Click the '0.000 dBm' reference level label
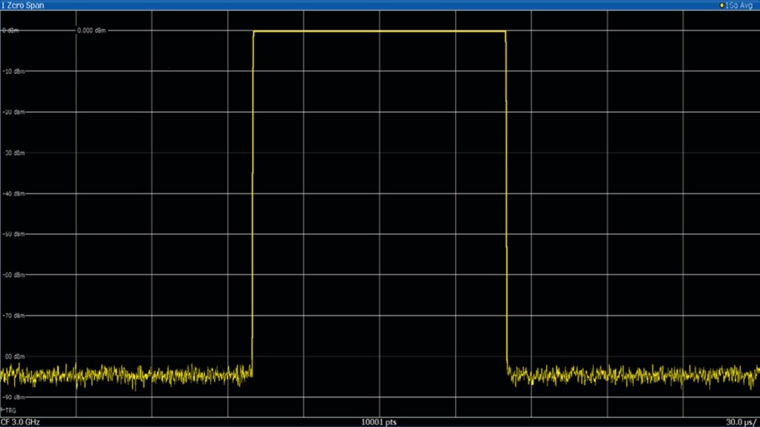This screenshot has height=427, width=760. click(91, 30)
